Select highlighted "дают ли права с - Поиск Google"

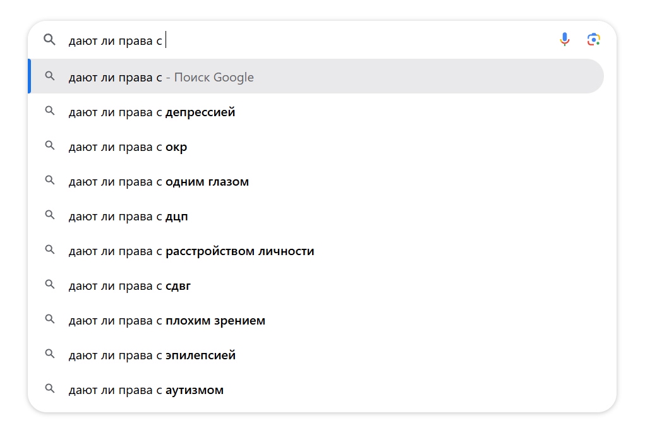click(161, 78)
